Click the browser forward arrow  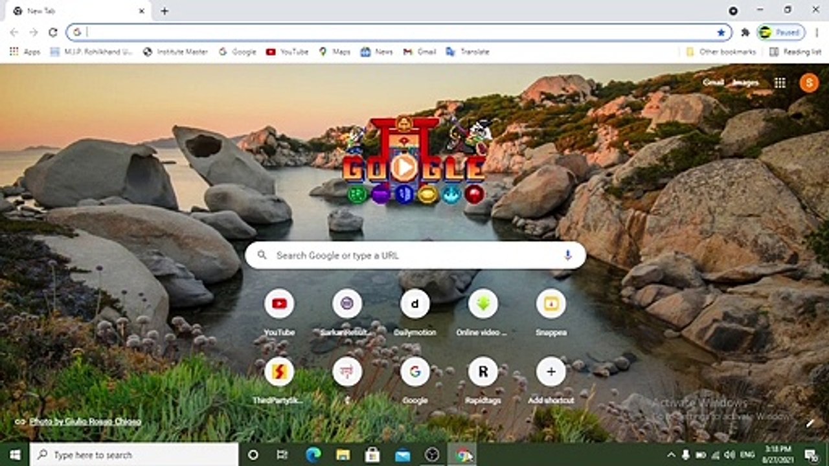pyautogui.click(x=34, y=32)
